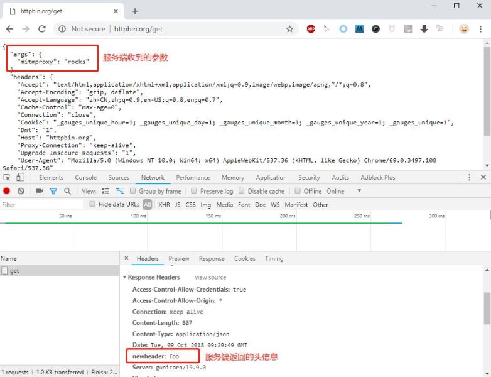Image resolution: width=491 pixels, height=377 pixels.
Task: Open the download arrow extension
Action: point(424,29)
